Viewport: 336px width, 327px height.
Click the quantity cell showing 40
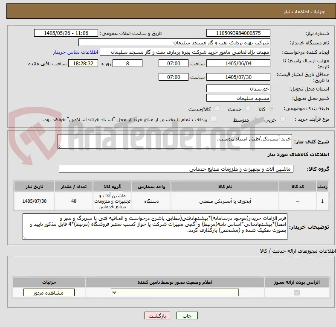pyautogui.click(x=73, y=201)
